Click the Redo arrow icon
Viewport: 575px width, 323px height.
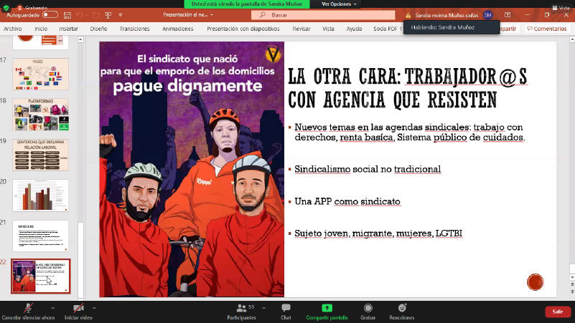point(95,15)
